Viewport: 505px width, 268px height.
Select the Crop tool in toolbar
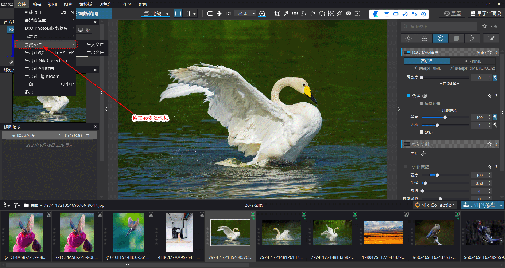click(x=277, y=13)
